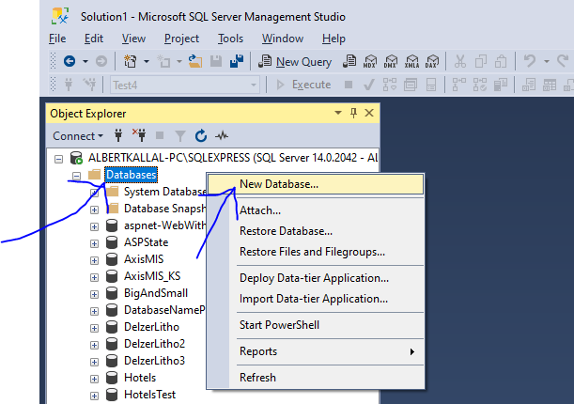The width and height of the screenshot is (574, 404).
Task: Click the Undo arrow icon
Action: click(529, 61)
